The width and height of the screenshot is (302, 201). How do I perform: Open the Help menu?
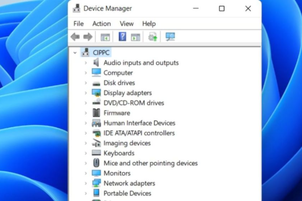(x=149, y=24)
